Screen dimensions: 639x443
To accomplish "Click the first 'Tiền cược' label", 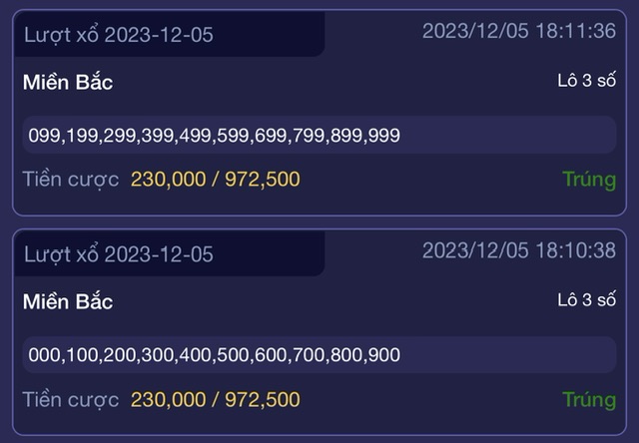I will click(x=71, y=180).
